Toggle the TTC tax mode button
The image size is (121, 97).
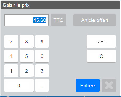58,20
